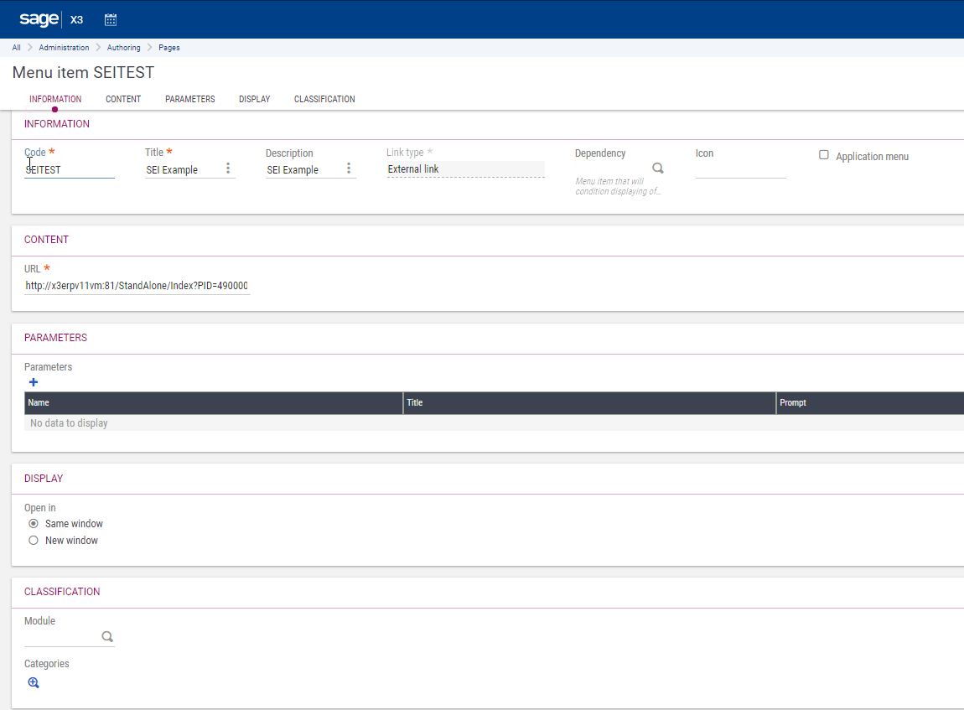The image size is (964, 710).
Task: Click the Categories zoom-plus icon
Action: [34, 682]
